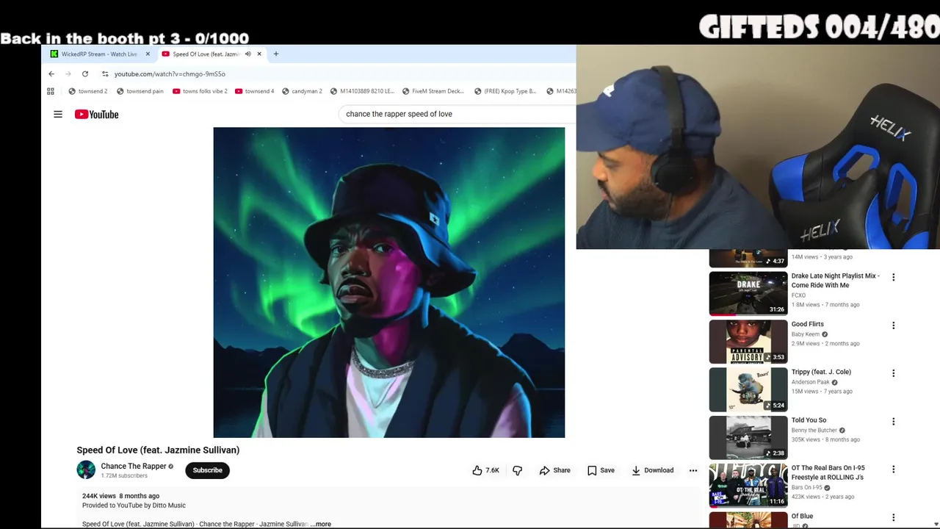The height and width of the screenshot is (529, 940).
Task: Subscribe to Chance The Rapper
Action: 207,470
